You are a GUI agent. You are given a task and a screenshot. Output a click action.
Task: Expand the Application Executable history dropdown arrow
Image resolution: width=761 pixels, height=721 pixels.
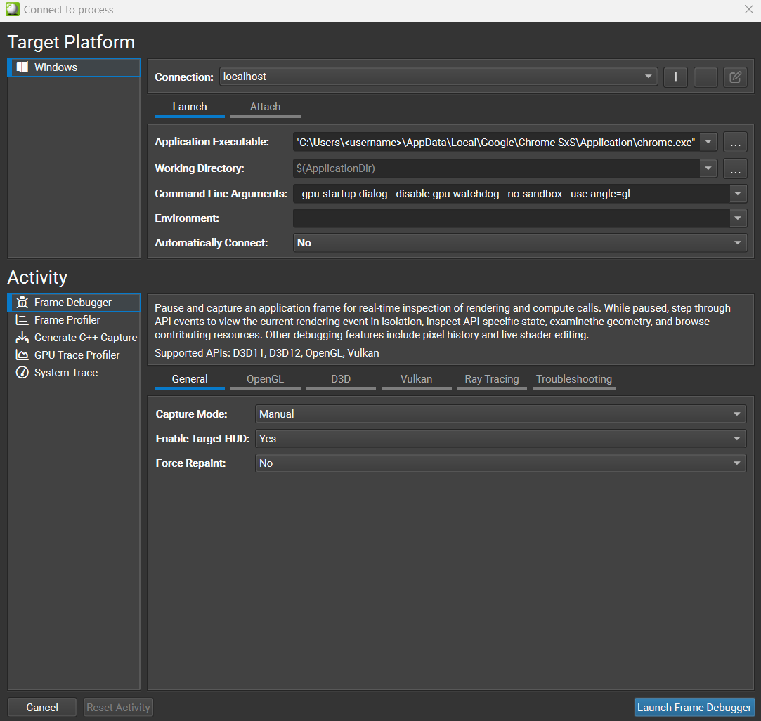tap(708, 142)
